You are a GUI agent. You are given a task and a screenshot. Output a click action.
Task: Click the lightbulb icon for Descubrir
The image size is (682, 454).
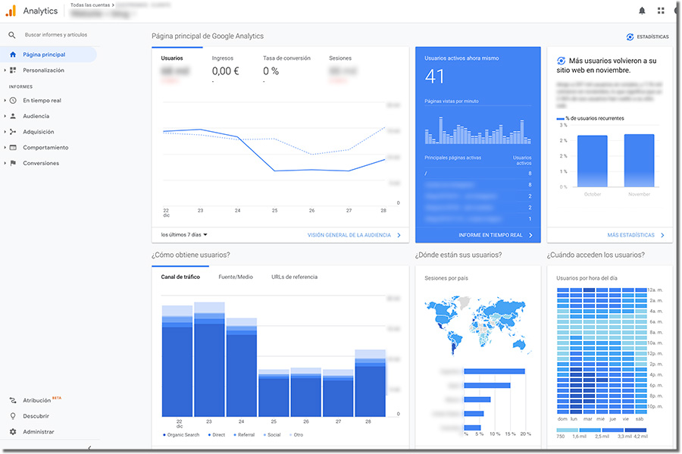click(13, 416)
